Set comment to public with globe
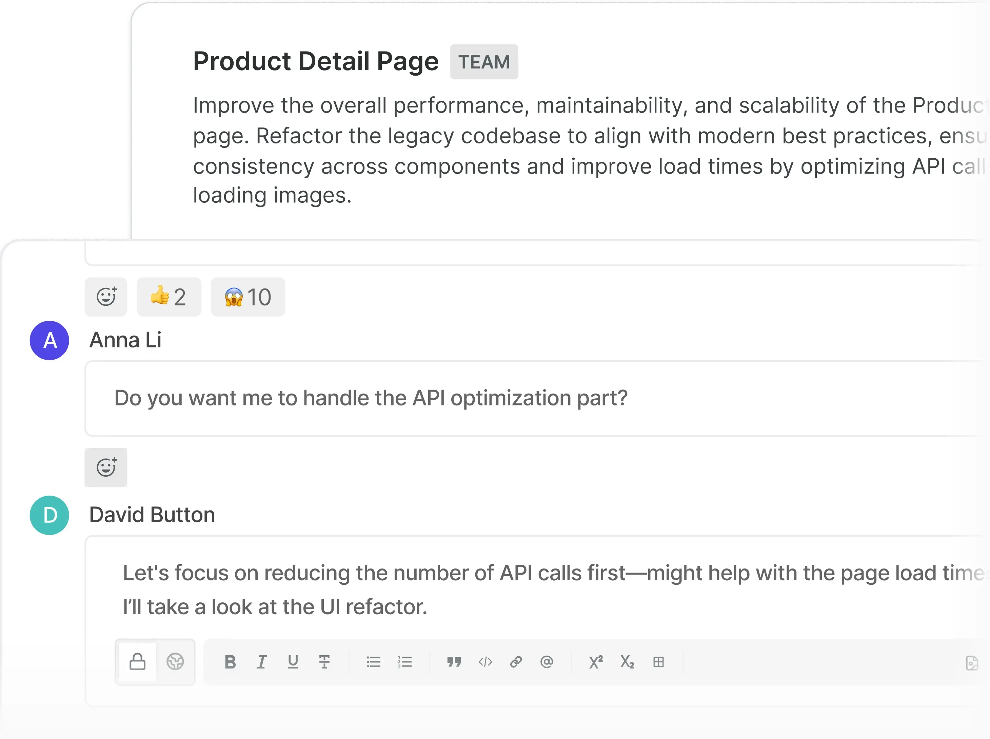This screenshot has height=739, width=990. 175,662
